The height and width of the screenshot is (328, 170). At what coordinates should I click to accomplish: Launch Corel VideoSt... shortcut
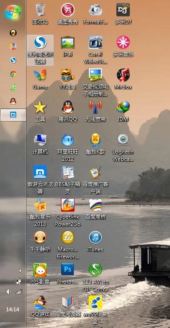[x=95, y=50]
